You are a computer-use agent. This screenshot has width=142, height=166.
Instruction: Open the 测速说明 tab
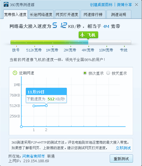pos(119,15)
